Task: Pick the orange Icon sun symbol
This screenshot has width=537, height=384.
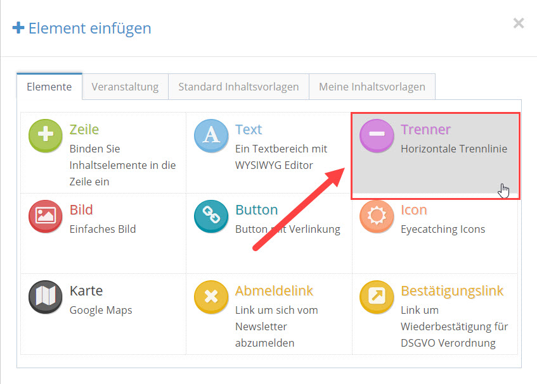Action: point(377,216)
